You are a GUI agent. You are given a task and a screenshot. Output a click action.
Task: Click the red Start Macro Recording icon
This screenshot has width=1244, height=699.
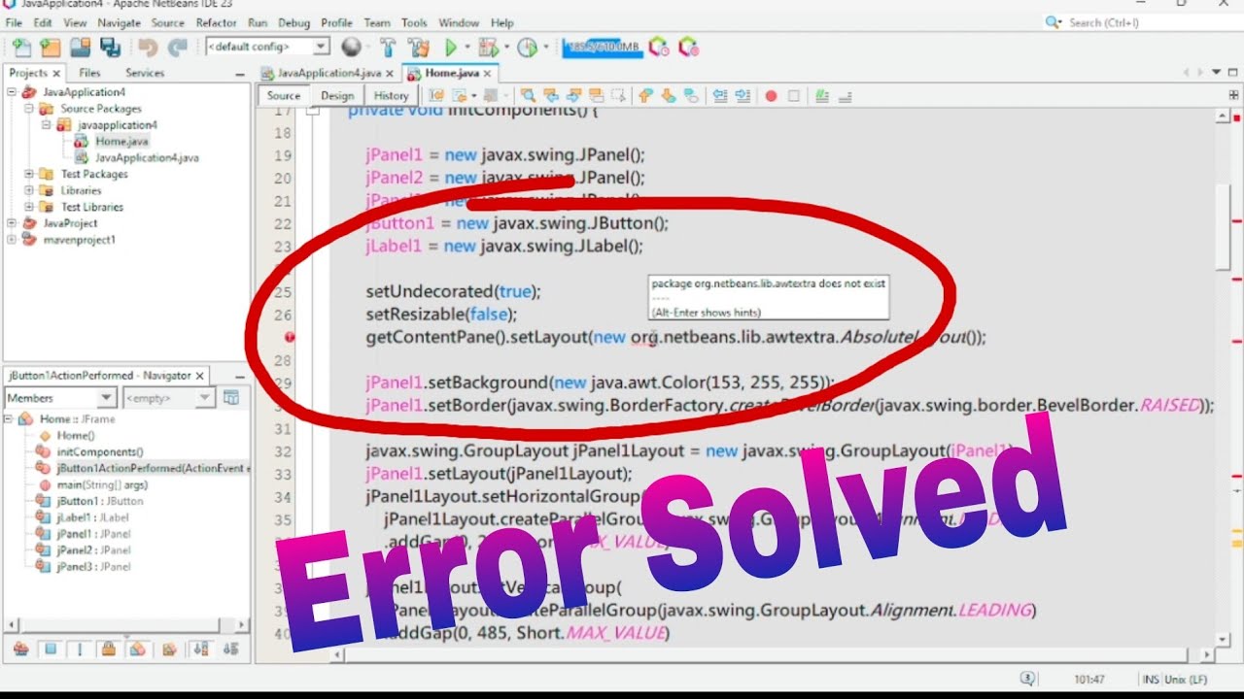point(771,95)
